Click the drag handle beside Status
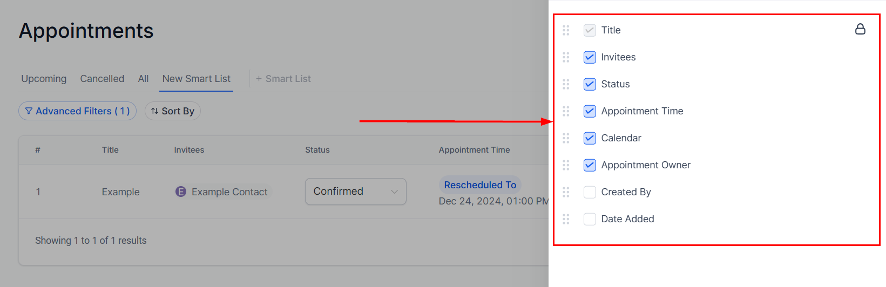Screen dimensions: 886x287 tap(566, 84)
